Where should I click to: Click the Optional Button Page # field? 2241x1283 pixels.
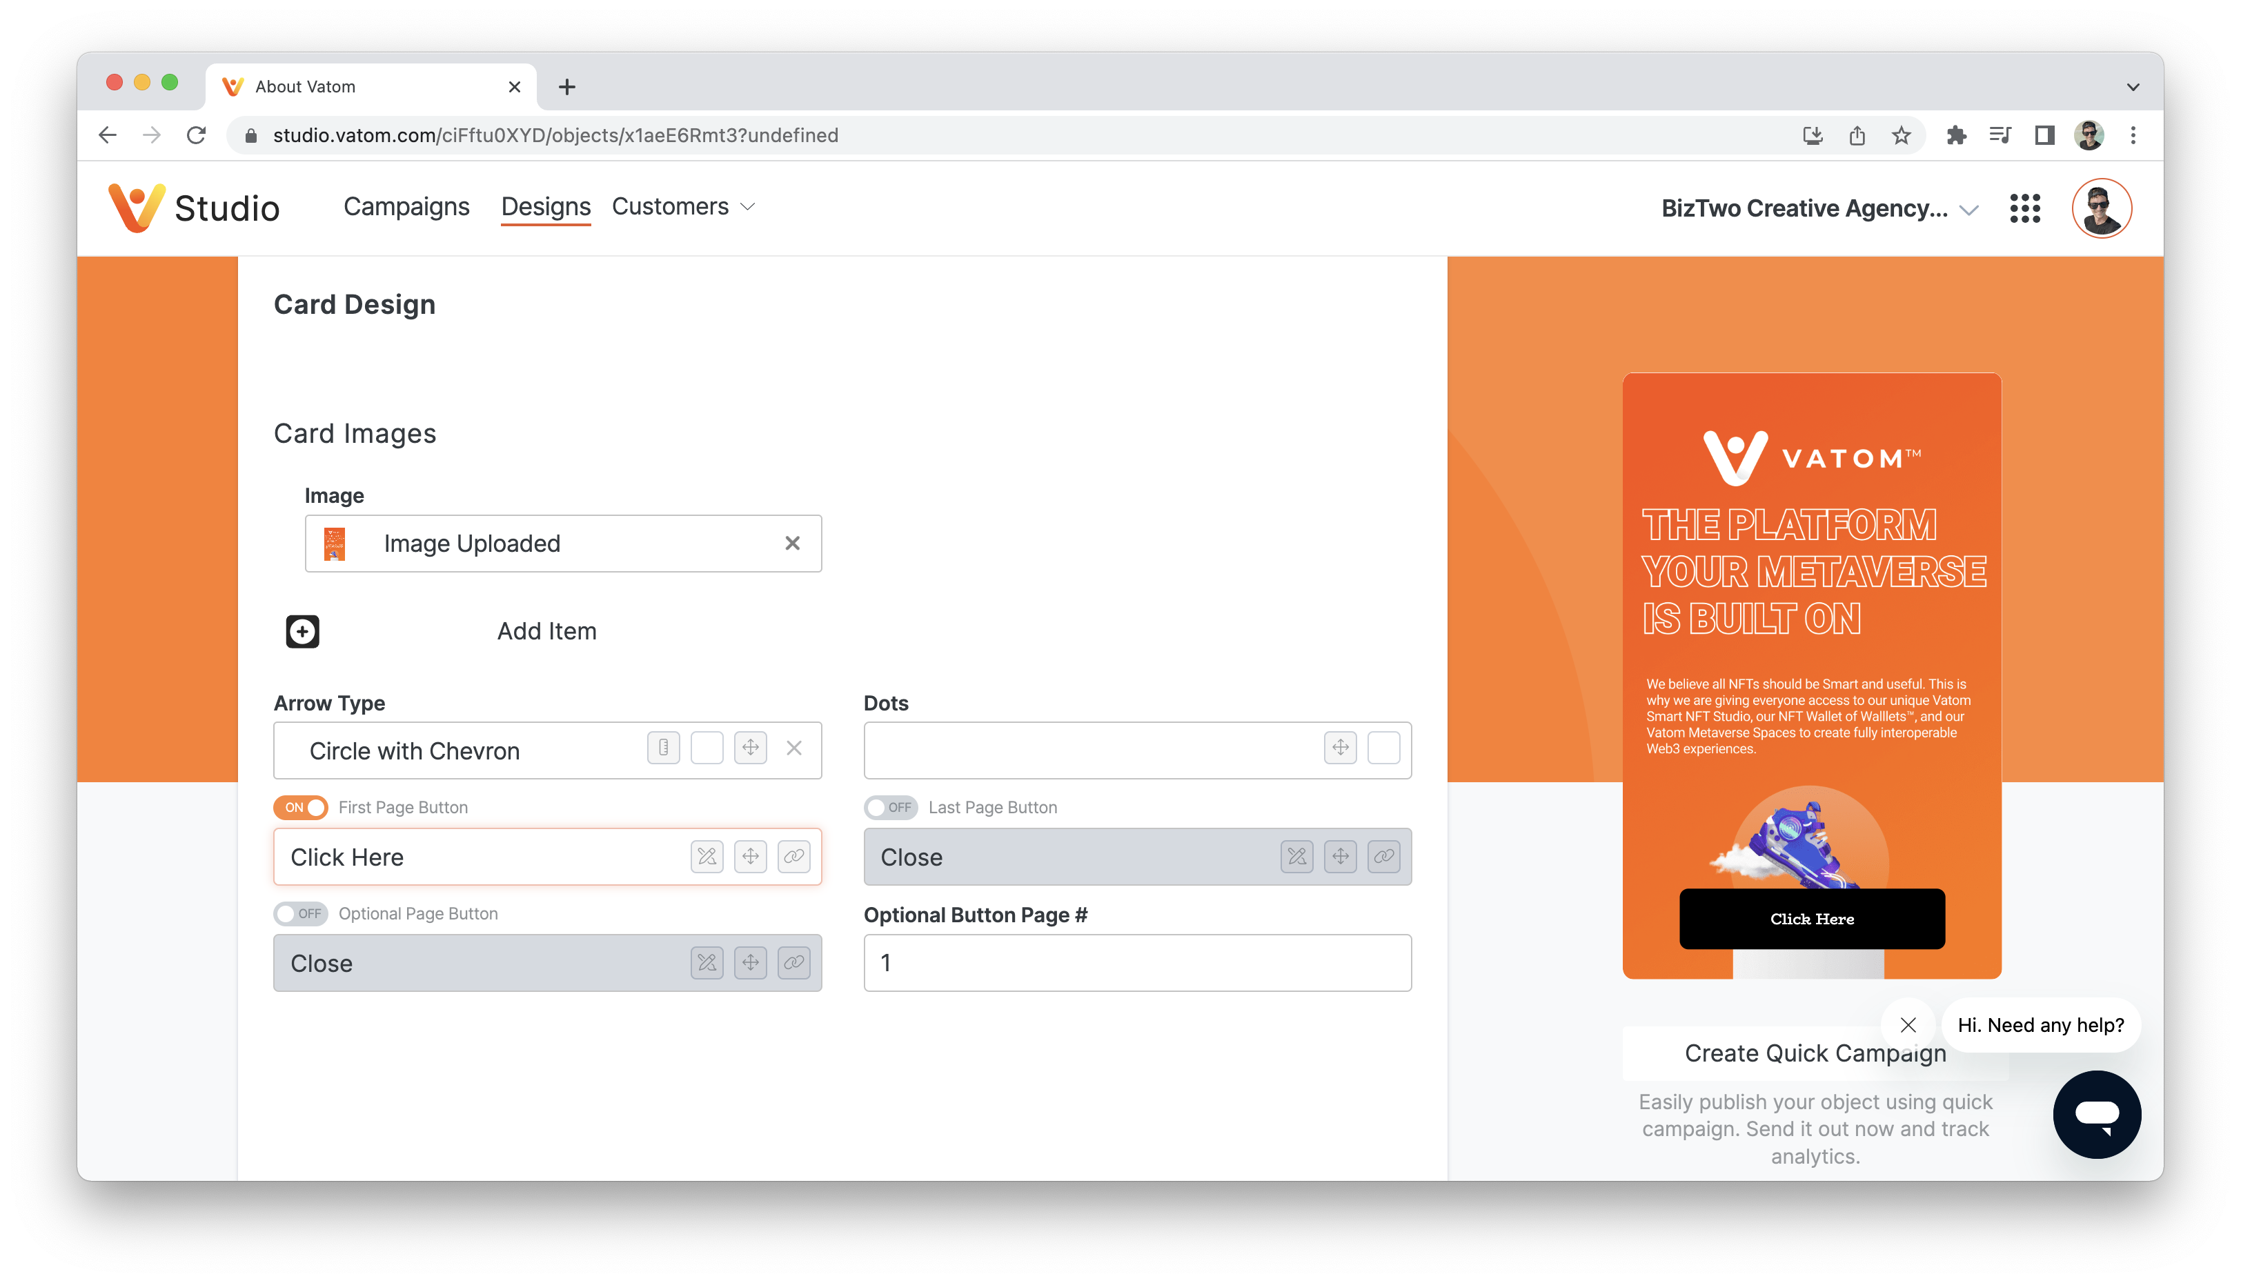pos(1138,963)
